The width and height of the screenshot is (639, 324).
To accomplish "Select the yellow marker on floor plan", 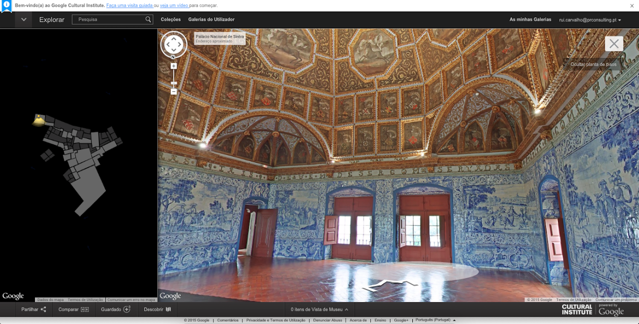I will [x=38, y=120].
